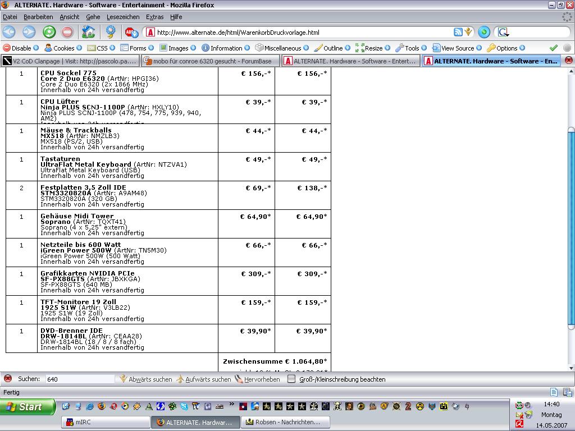This screenshot has width=575, height=431.
Task: Open the Gehe menu
Action: (x=93, y=17)
